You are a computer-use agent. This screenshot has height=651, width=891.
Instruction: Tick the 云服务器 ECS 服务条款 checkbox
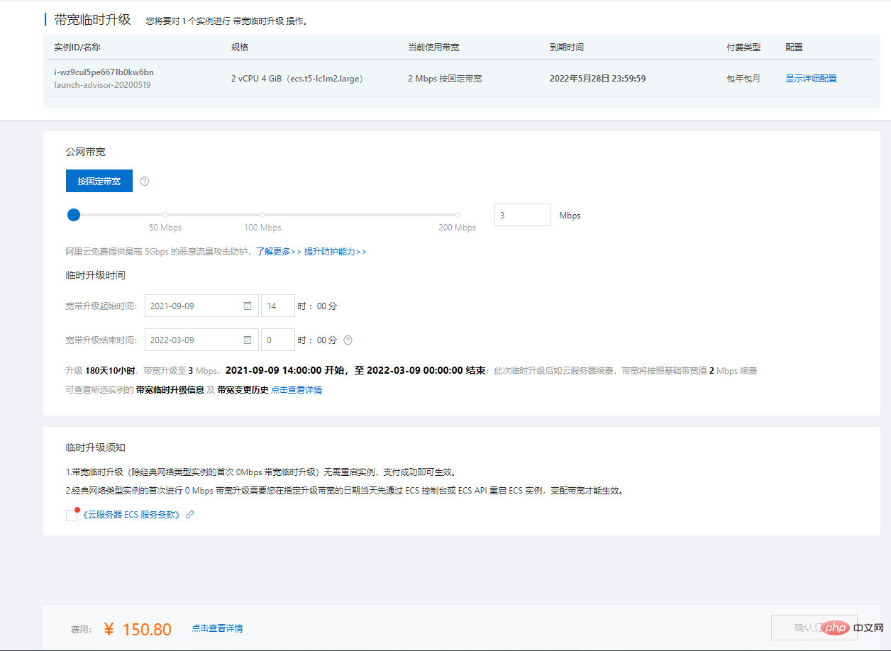point(72,516)
